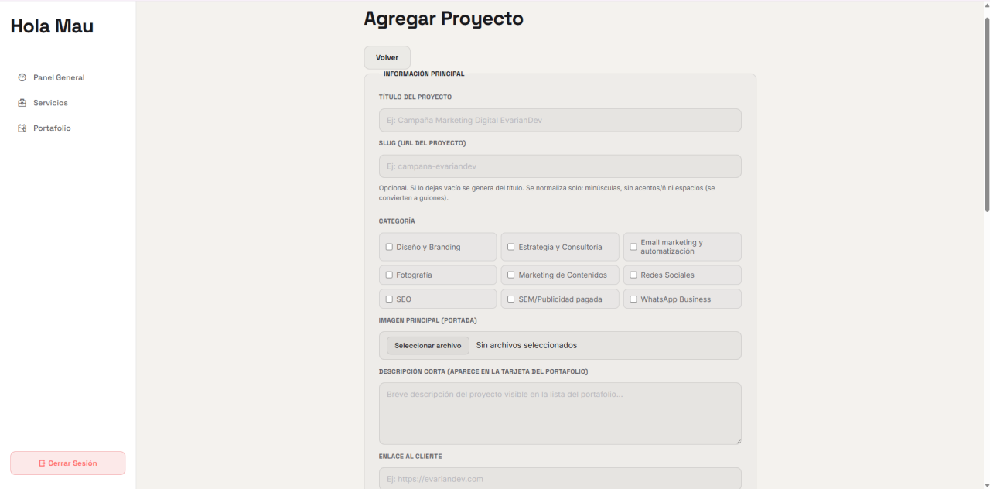Click the Hola Mau heading
This screenshot has width=990, height=489.
[52, 26]
